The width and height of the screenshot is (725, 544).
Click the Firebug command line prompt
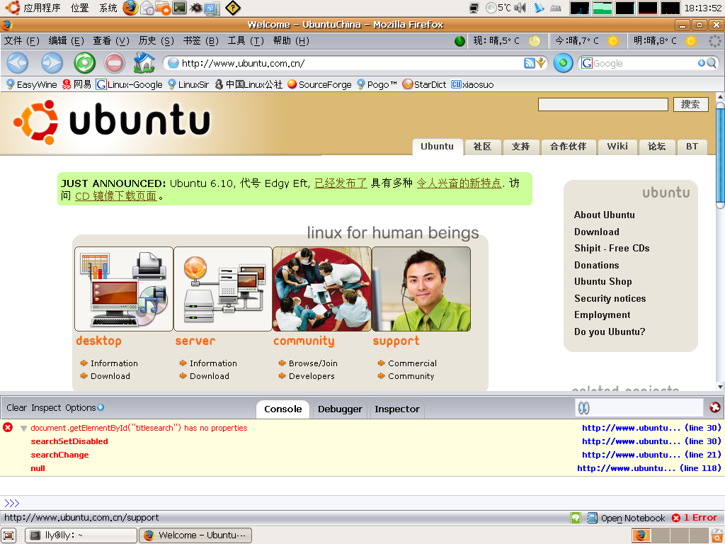click(x=362, y=503)
